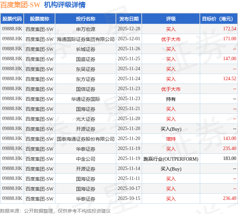Select 国泰海通证券股份有限公司 cell
Screen dimensions: 238x214
point(86,139)
